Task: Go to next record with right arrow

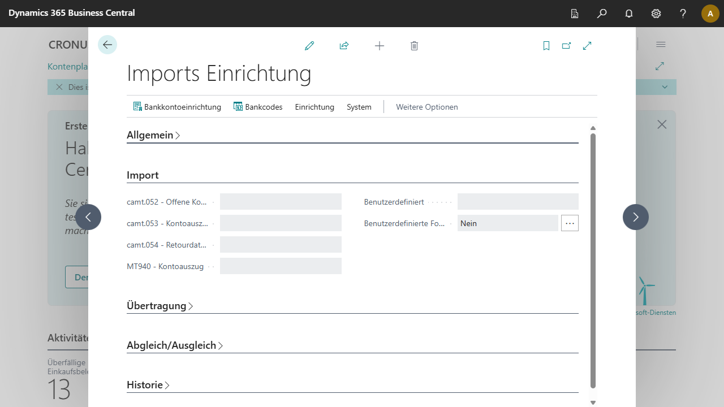Action: 635,217
